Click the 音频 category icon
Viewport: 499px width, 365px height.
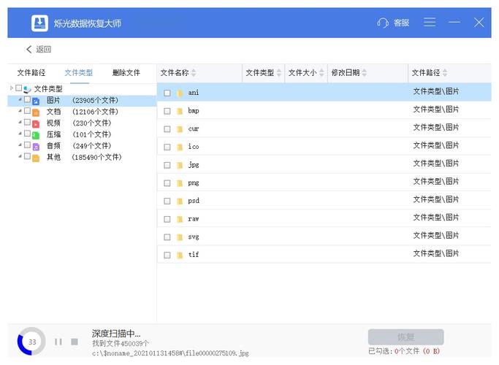36,147
